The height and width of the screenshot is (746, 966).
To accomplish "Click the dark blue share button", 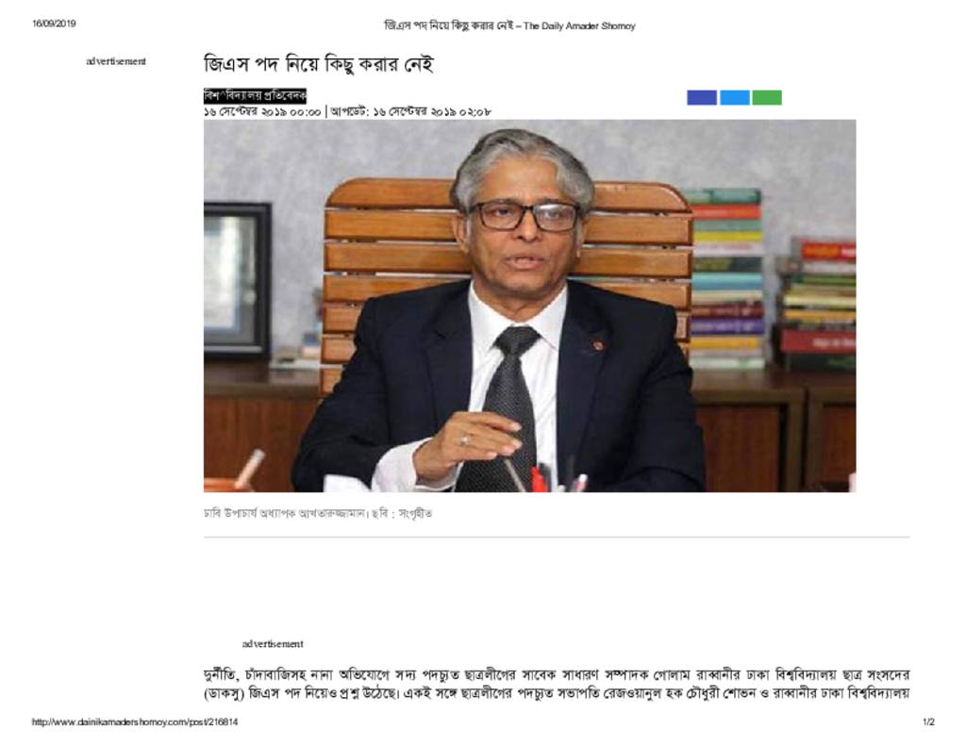I will (x=702, y=97).
